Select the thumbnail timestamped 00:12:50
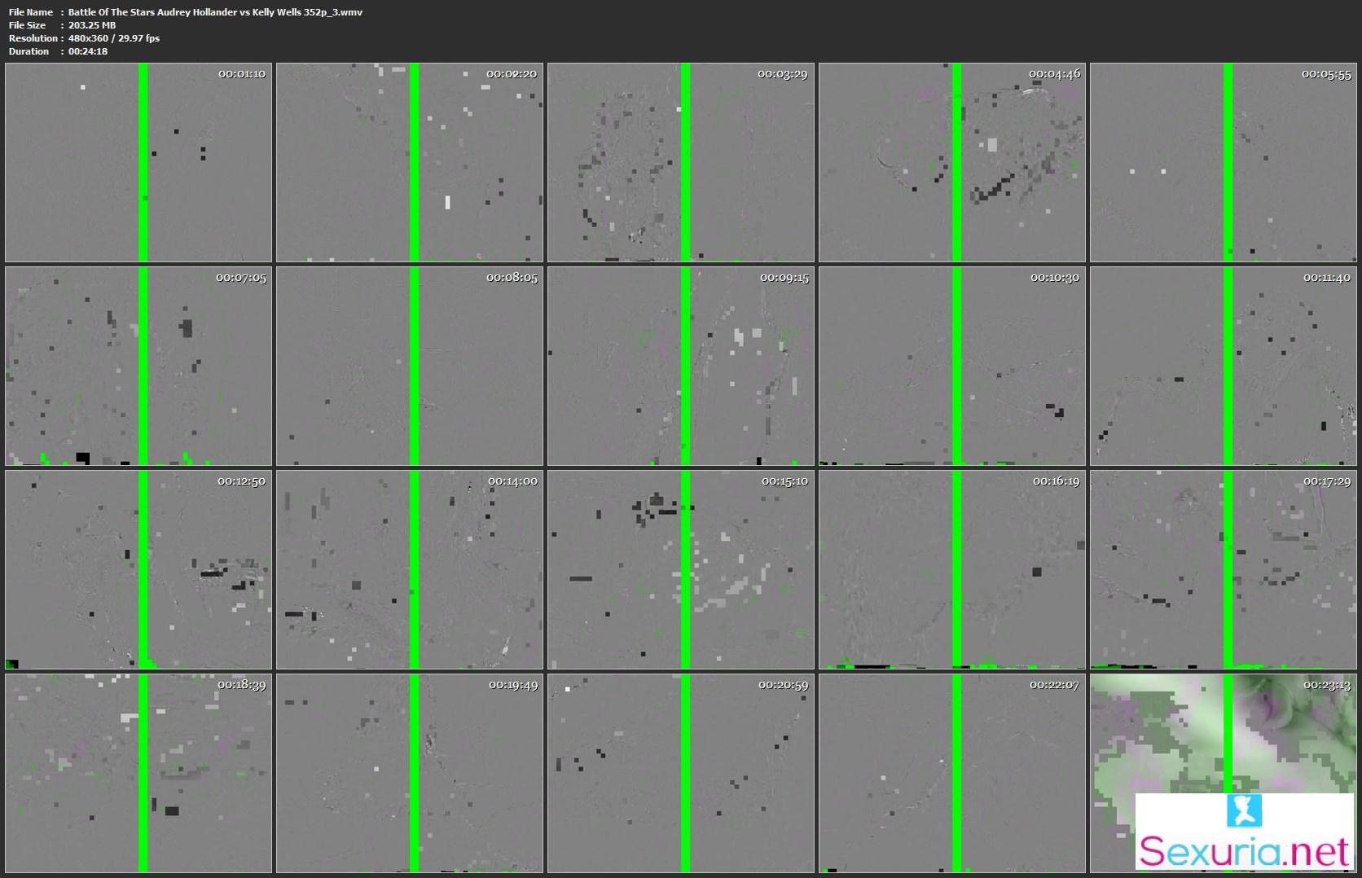This screenshot has height=878, width=1362. pos(138,569)
